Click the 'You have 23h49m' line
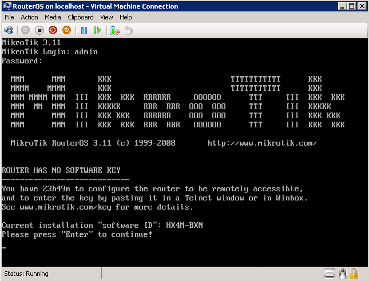 [152, 188]
